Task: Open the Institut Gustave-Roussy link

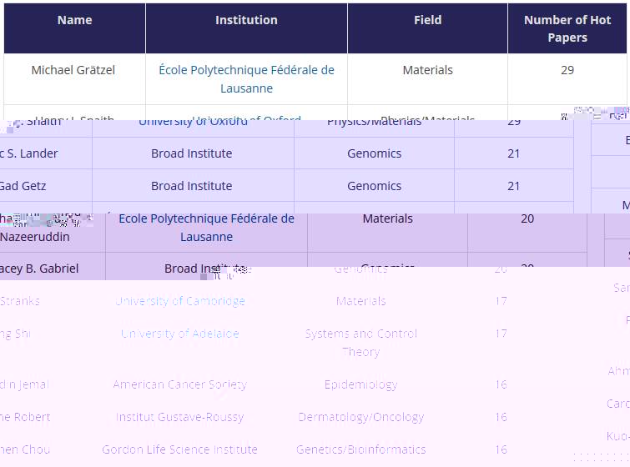Action: [180, 417]
